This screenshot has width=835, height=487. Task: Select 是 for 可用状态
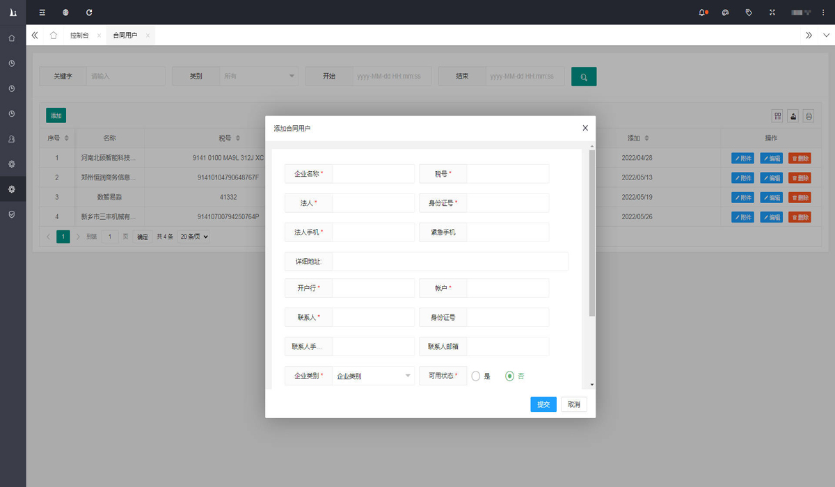[x=476, y=376]
